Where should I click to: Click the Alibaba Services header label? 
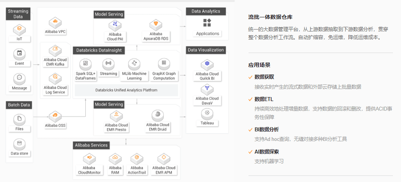coord(92,145)
